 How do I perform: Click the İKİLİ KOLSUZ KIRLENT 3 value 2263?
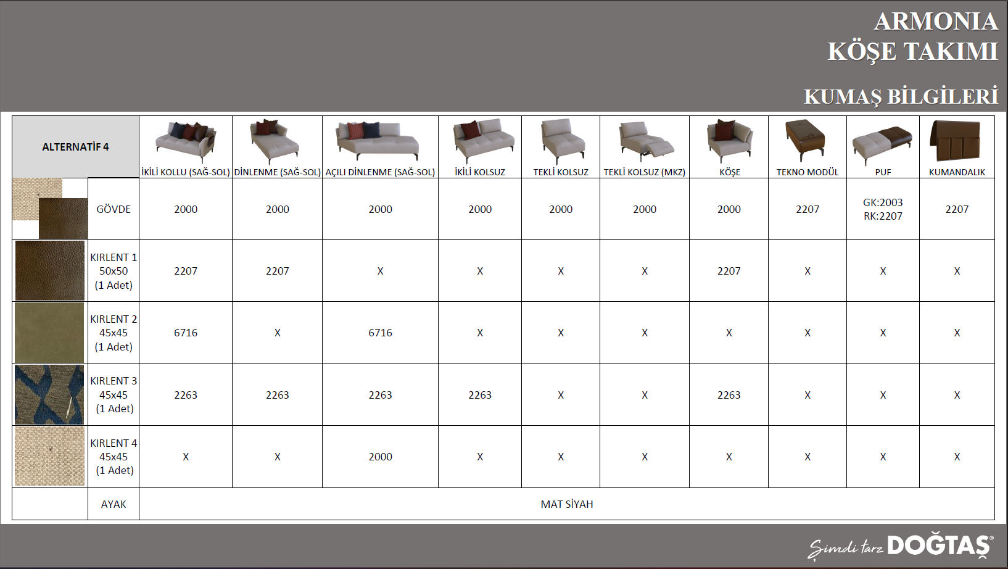pos(480,395)
